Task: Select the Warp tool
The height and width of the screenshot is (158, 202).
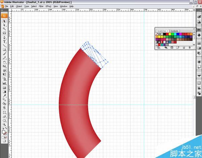Action: pos(4,70)
